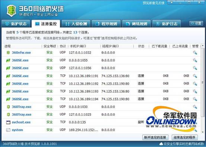The height and width of the screenshot is (147, 206).
Task: Click version text 360网络防火墙 技术预览版 1.0.0.1001
Action: click(x=30, y=144)
